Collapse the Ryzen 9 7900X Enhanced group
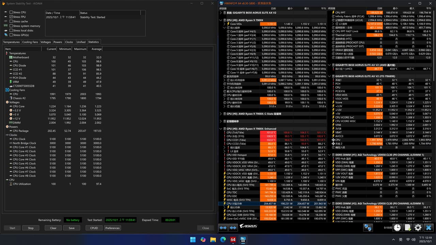 tap(221, 129)
